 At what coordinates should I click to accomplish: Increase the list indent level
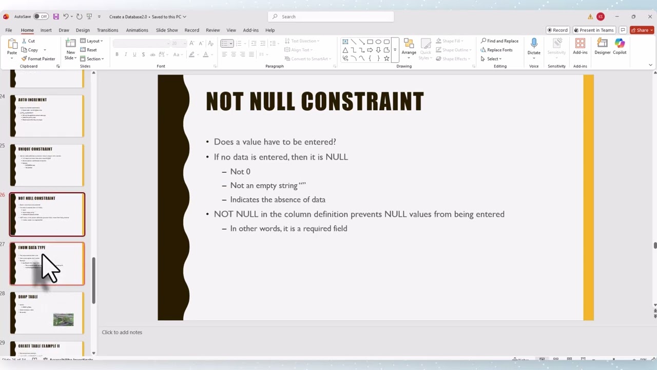[x=262, y=43]
